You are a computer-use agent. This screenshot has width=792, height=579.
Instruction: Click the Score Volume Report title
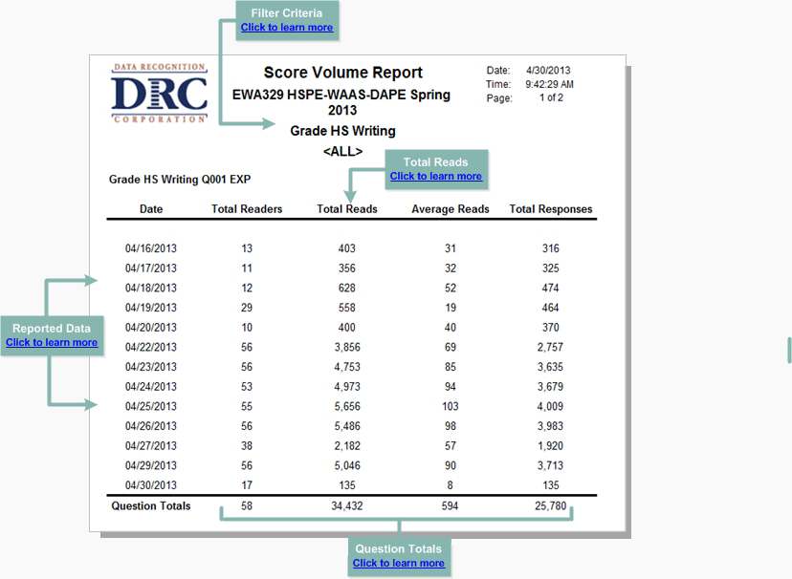point(342,73)
